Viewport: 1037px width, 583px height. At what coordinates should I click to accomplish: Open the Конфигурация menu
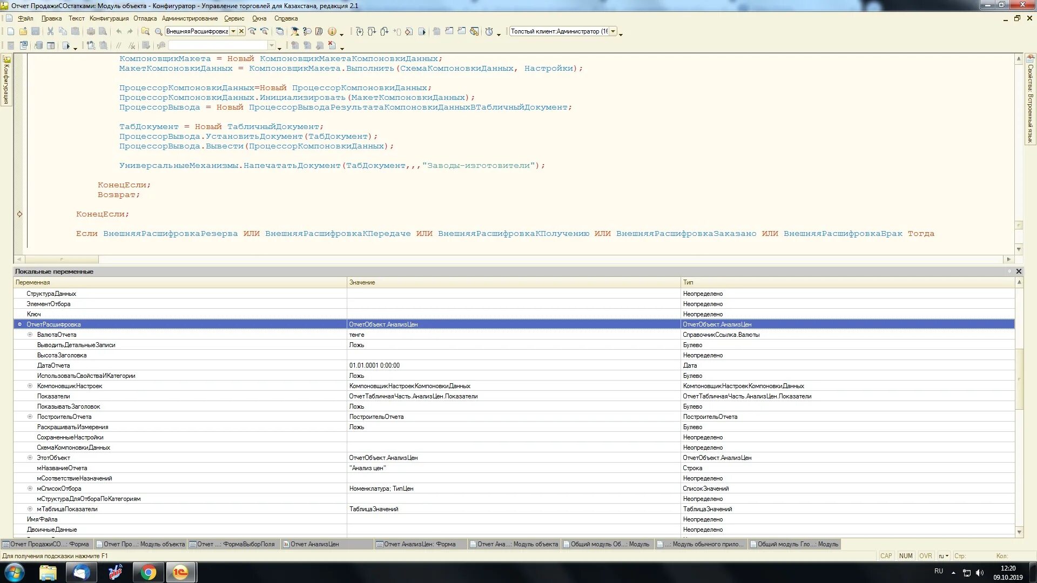click(109, 18)
